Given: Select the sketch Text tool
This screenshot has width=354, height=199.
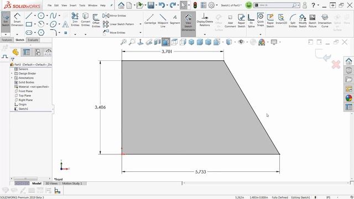Looking at the screenshot, I should 65,24.
